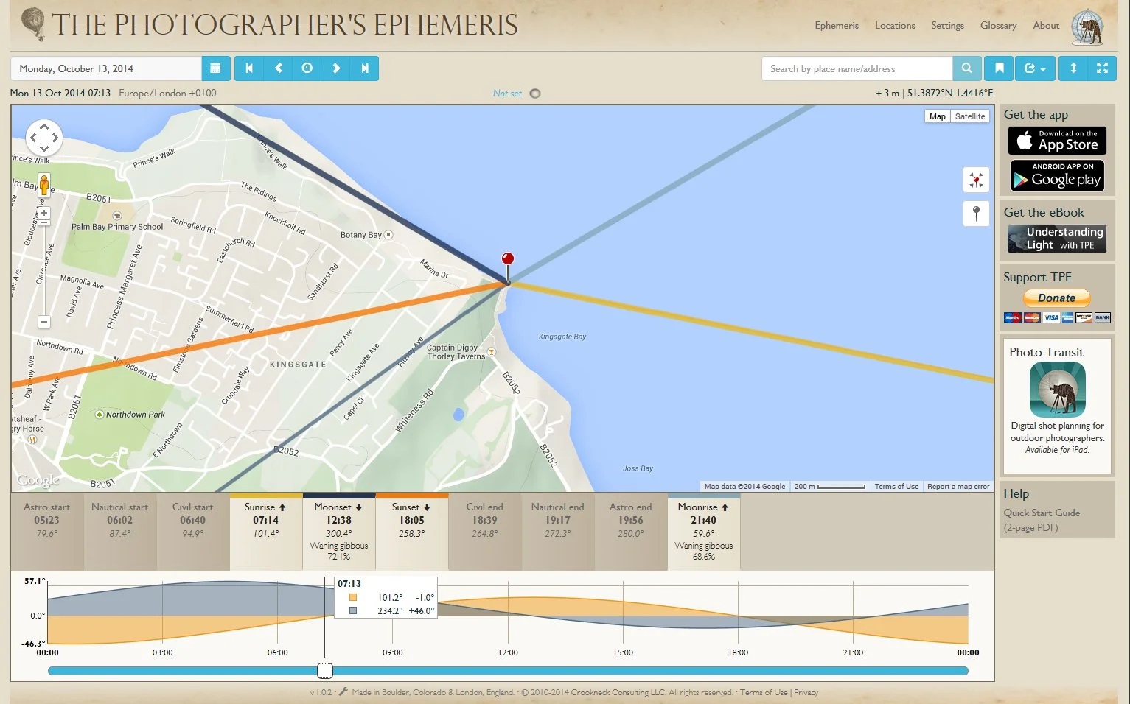Click Captain Digby tavern marker
Viewport: 1130px width, 704px height.
[x=492, y=352]
